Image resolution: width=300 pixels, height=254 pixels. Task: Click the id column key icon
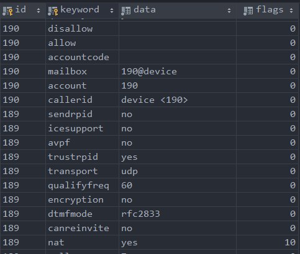(7, 11)
